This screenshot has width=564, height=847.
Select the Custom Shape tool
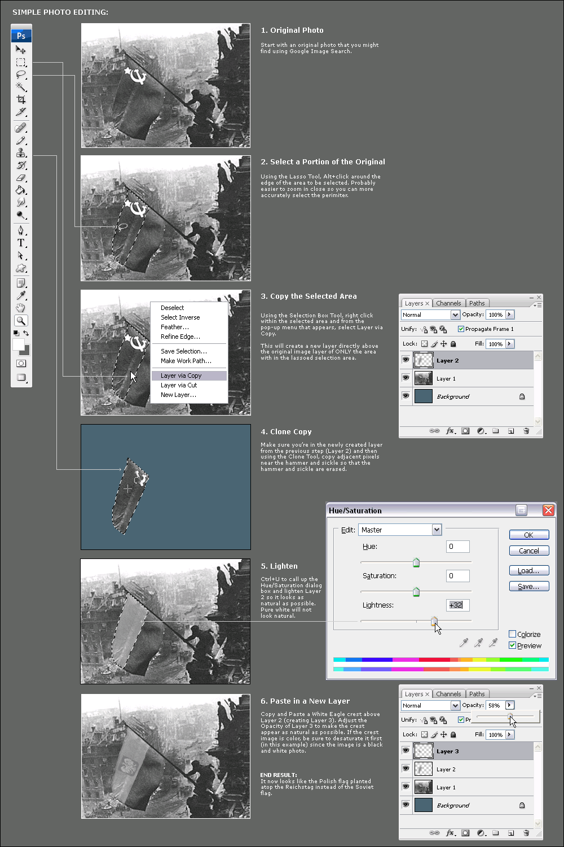(x=21, y=268)
